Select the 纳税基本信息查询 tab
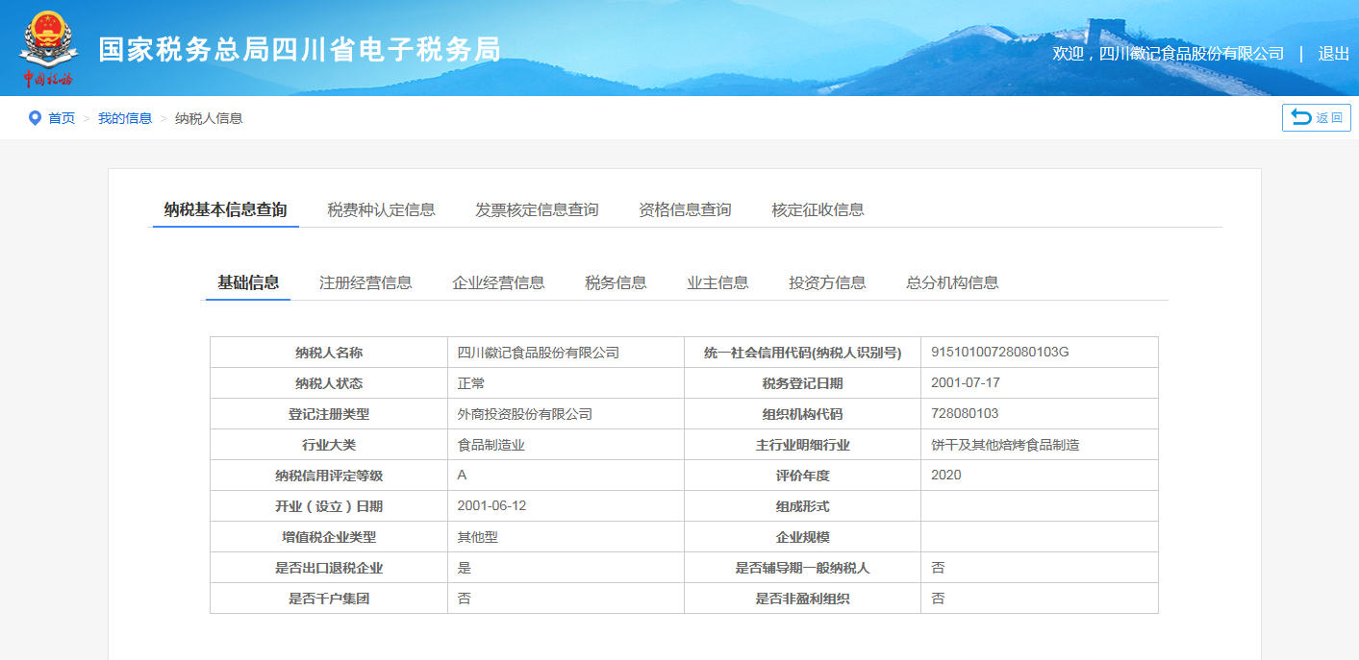 click(225, 209)
